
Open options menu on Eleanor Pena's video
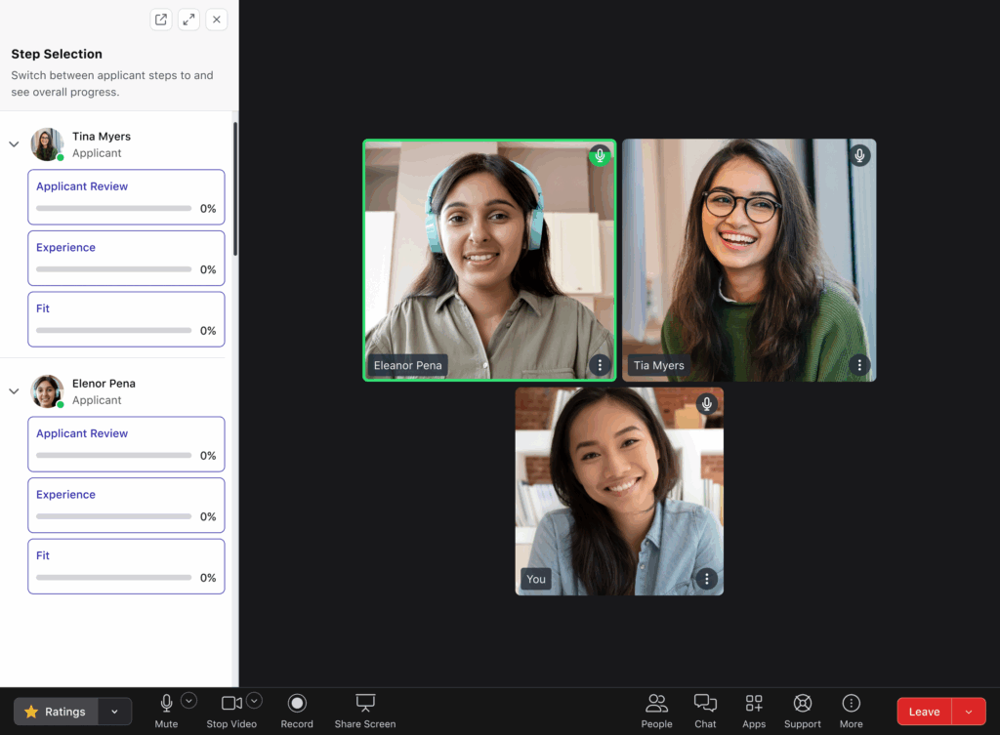(600, 365)
